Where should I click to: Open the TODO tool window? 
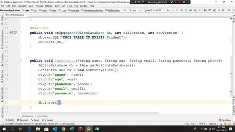[x=10, y=120]
